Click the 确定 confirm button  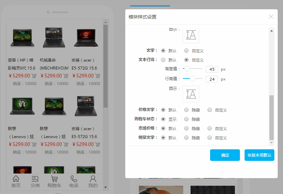225,155
